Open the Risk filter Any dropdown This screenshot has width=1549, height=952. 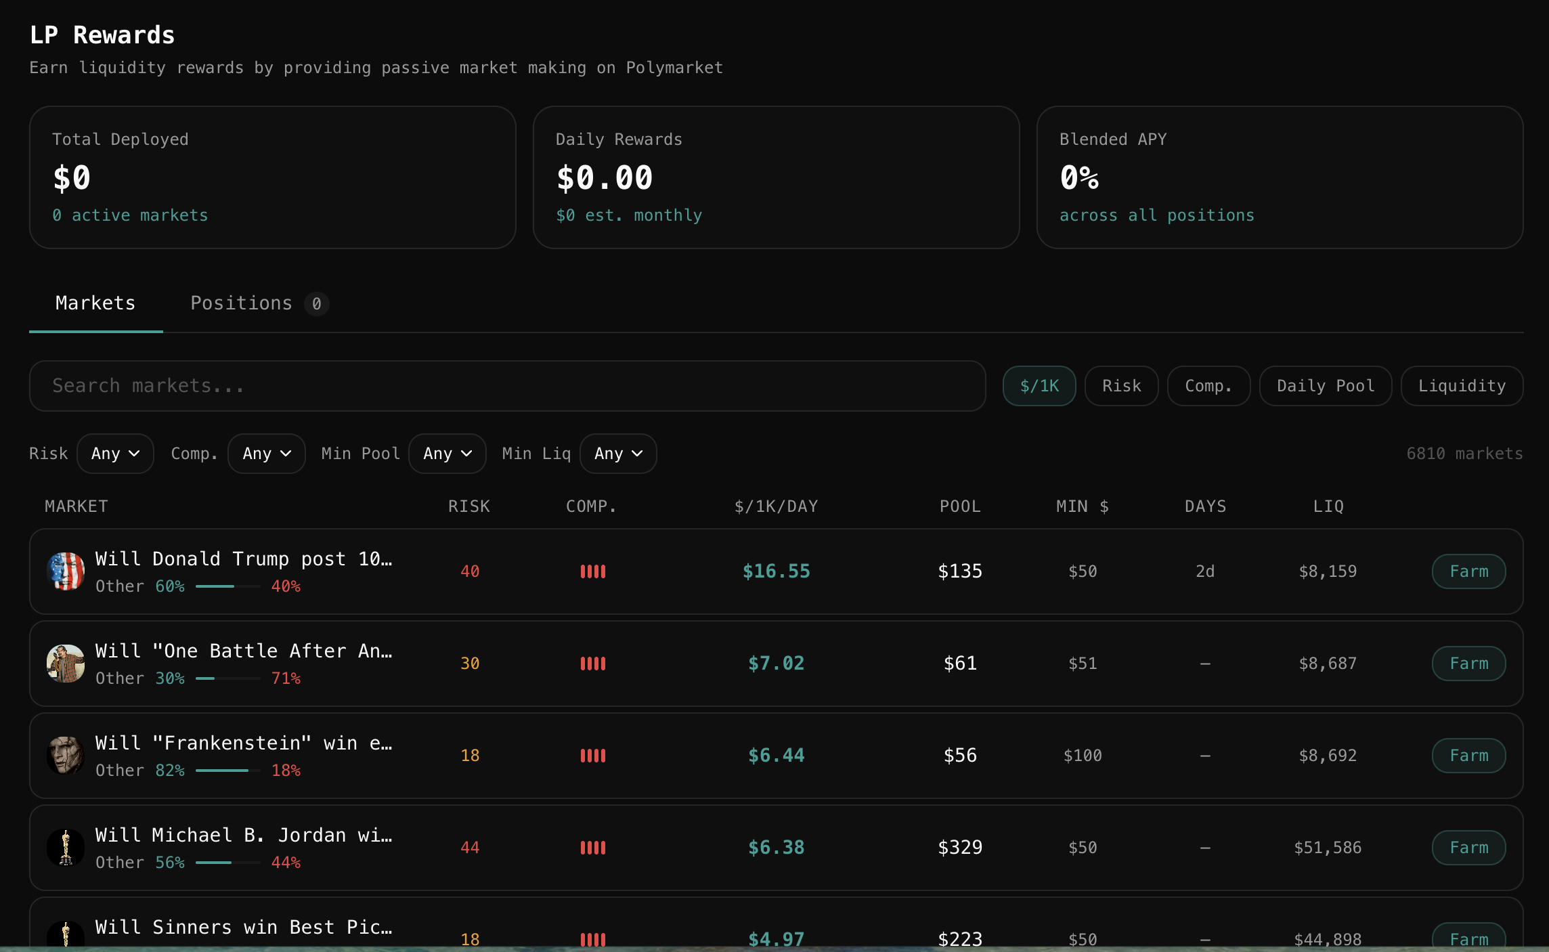115,454
